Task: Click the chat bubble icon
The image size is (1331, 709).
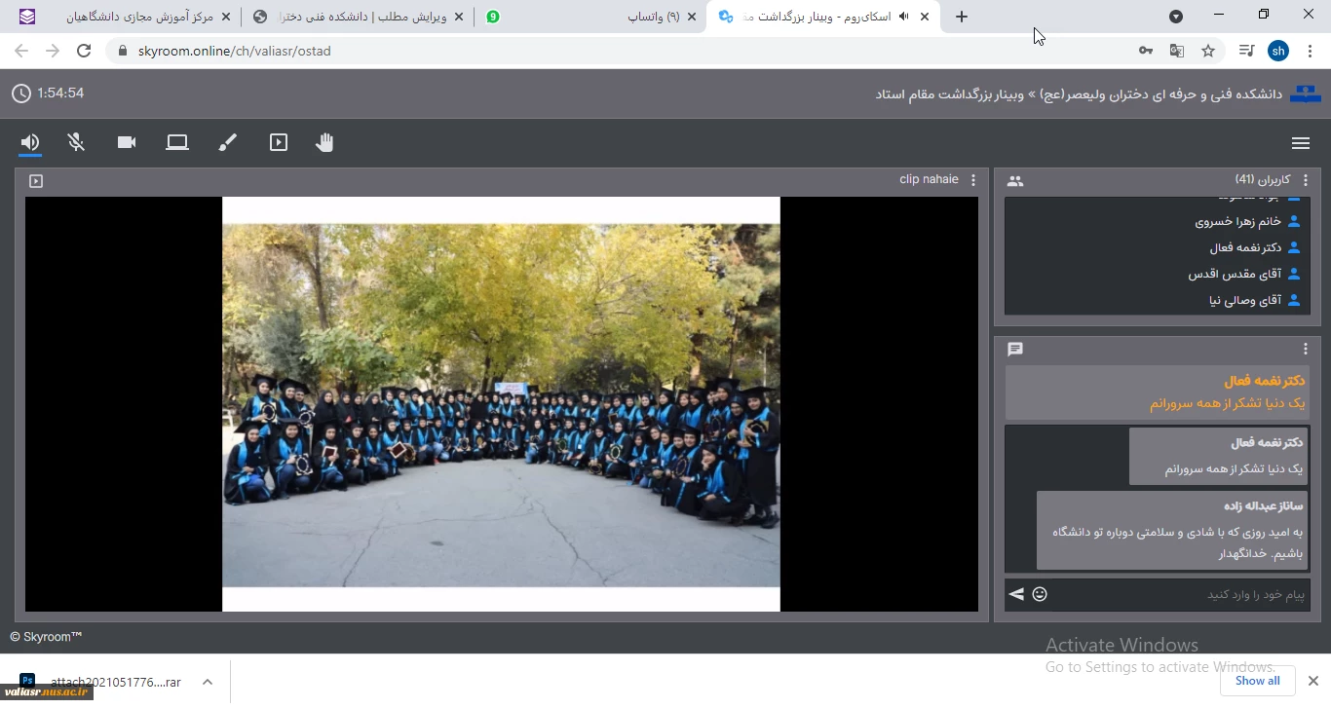Action: (x=1015, y=349)
